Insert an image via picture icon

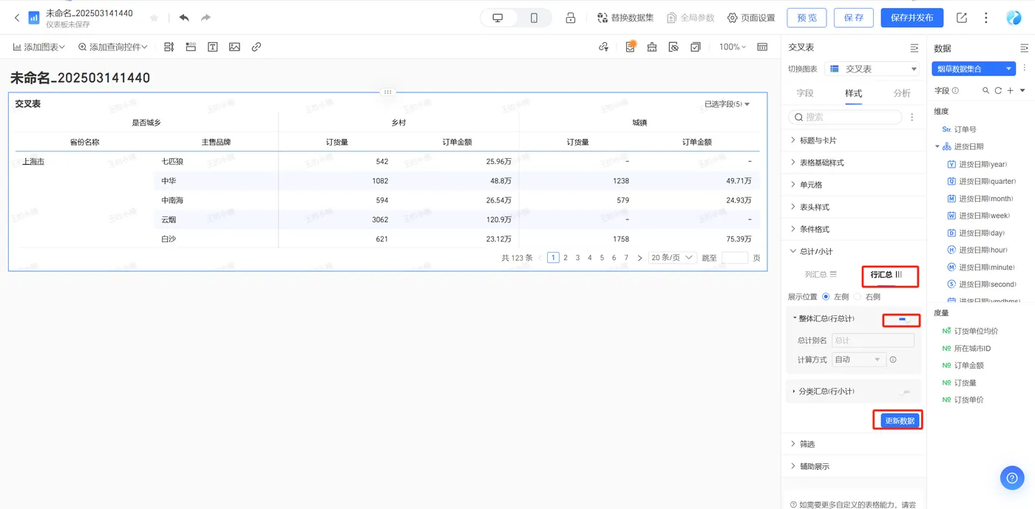click(234, 47)
